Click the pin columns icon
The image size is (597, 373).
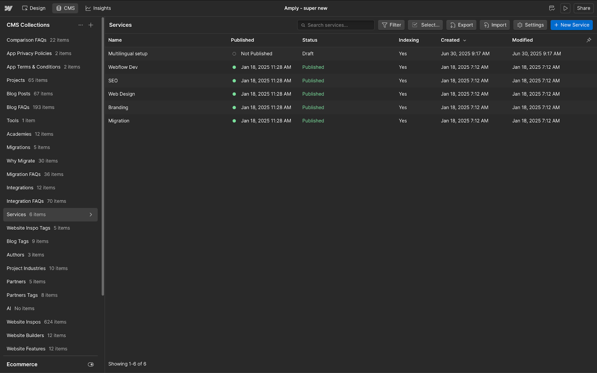(589, 40)
